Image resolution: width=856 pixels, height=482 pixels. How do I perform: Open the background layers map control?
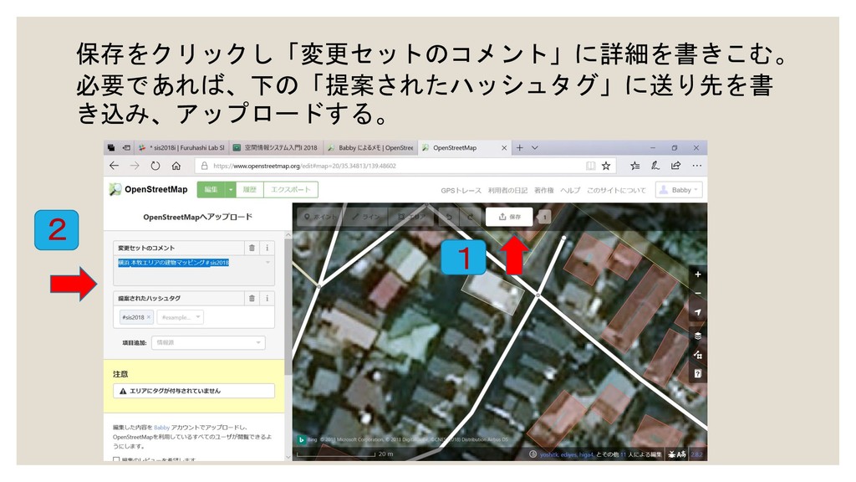698,336
